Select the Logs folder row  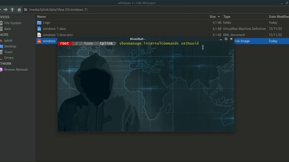click(162, 22)
